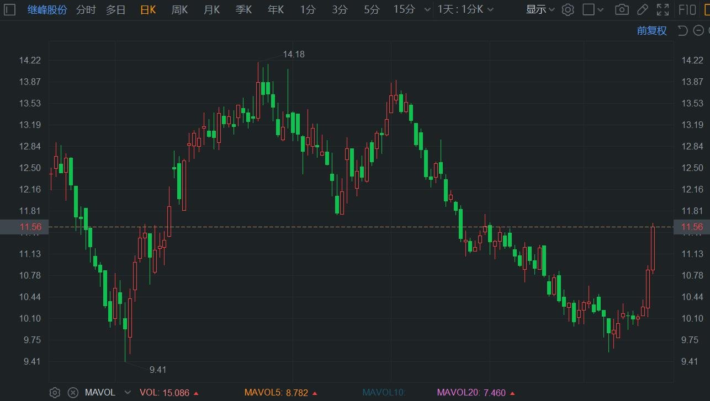Click the circled minus zoom-out icon
The image size is (710, 401).
(x=698, y=31)
